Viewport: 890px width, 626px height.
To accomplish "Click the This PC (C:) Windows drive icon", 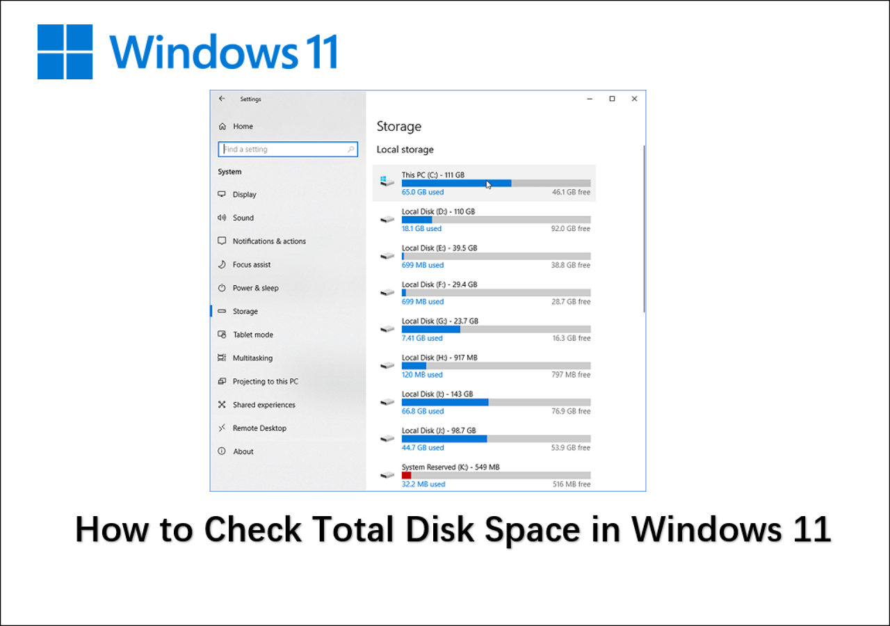I will click(x=387, y=182).
